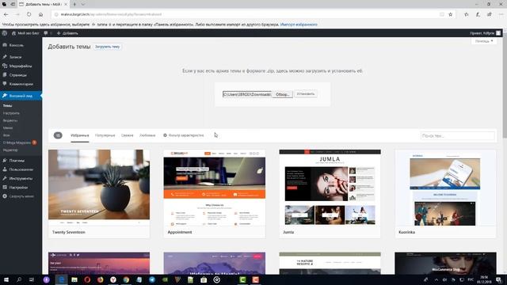
Task: Click the Настроить customize submenu link
Action: [11, 113]
